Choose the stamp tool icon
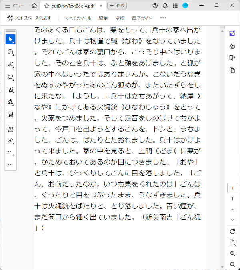 [x=10, y=129]
